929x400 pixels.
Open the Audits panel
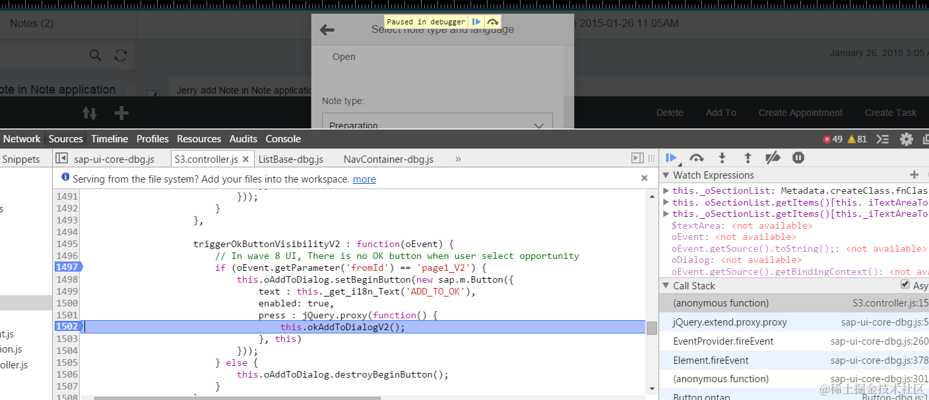pos(243,139)
